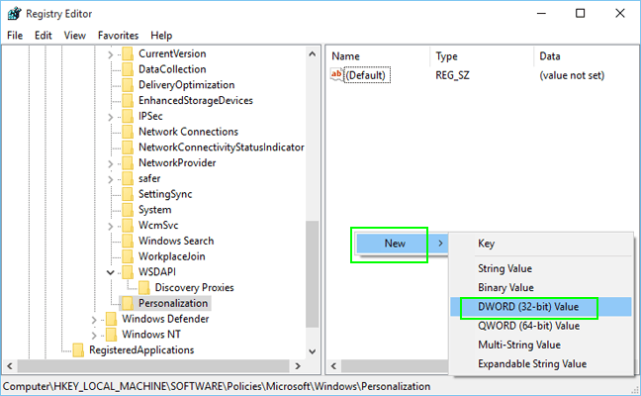Click the folder icon beside Windows Search
This screenshot has height=396, width=641.
[x=127, y=241]
